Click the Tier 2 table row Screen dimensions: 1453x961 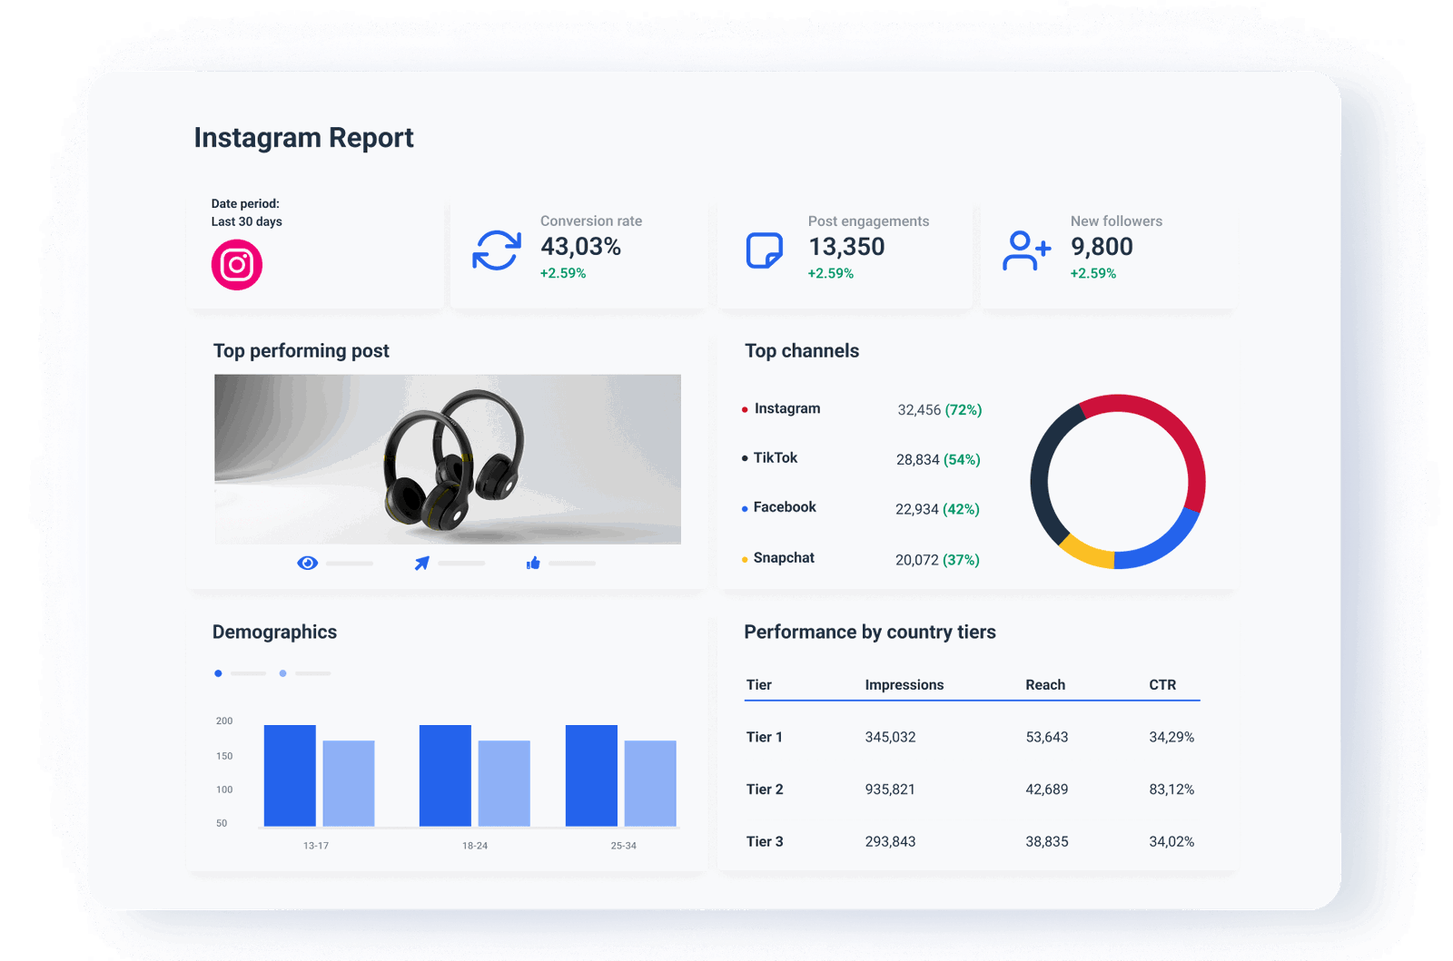pos(972,789)
